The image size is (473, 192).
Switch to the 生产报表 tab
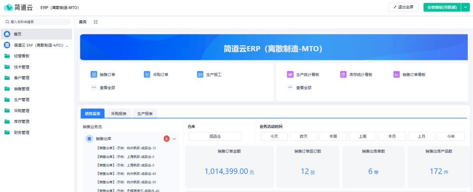145,114
